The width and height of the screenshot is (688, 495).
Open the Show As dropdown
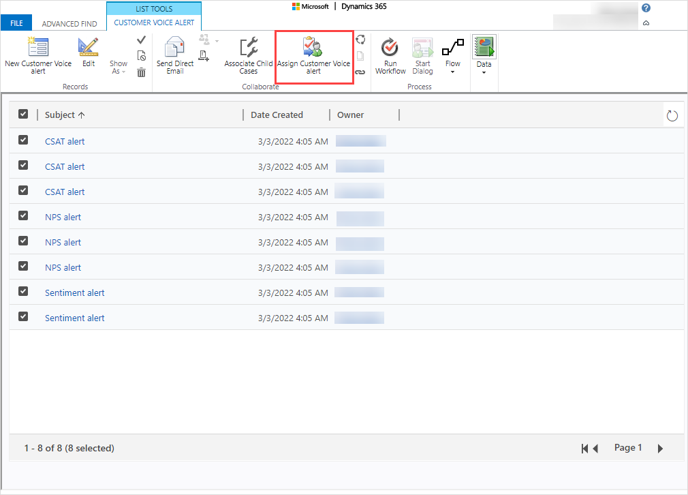click(118, 67)
